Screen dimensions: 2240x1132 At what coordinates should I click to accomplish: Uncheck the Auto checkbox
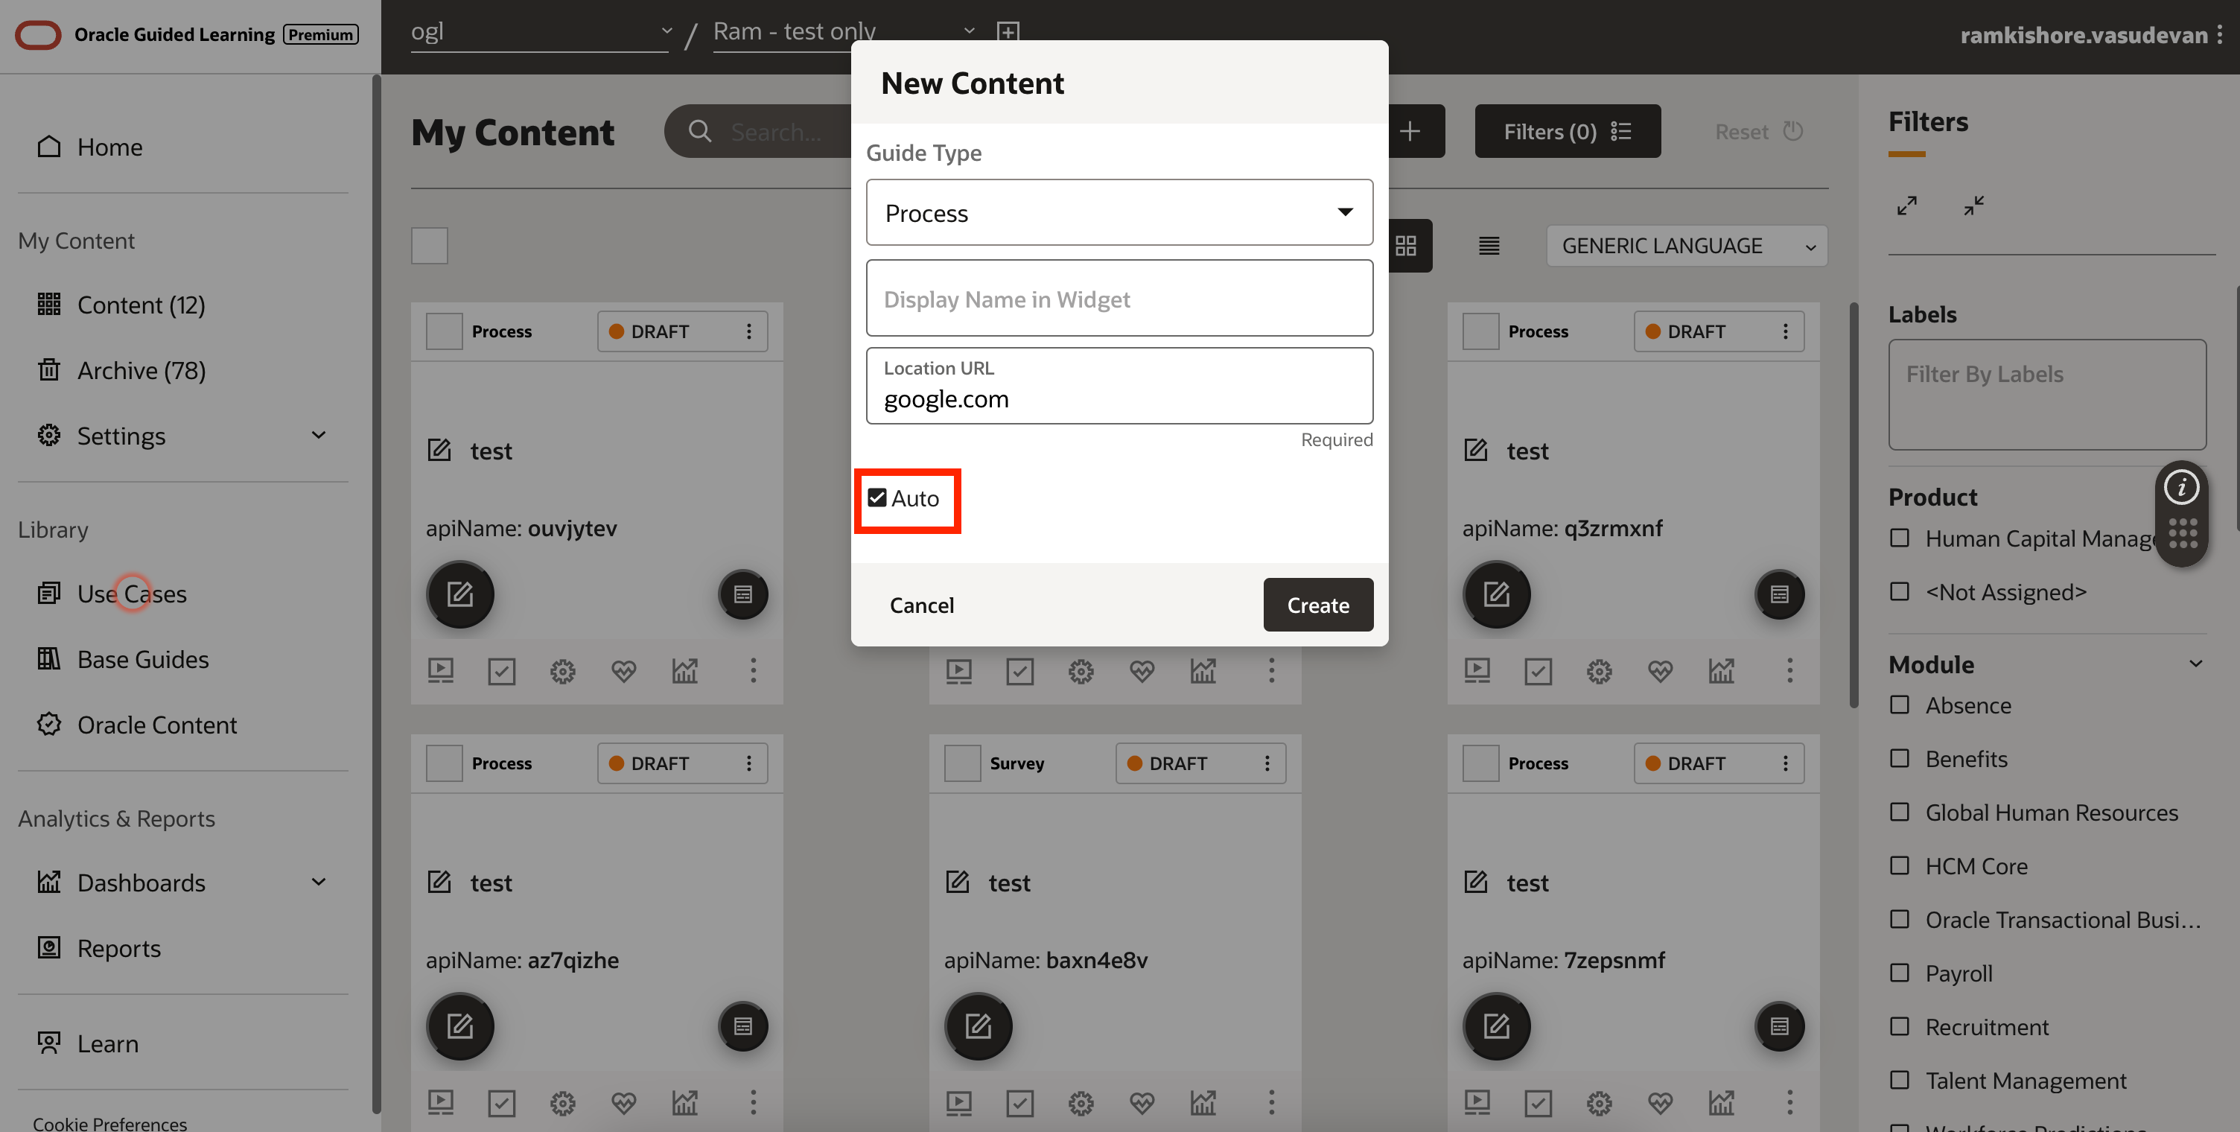(x=877, y=498)
